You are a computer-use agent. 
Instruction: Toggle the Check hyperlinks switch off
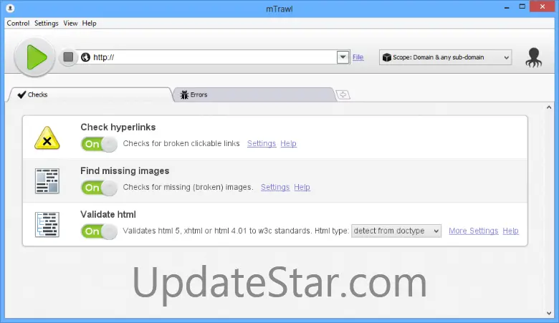click(x=99, y=144)
